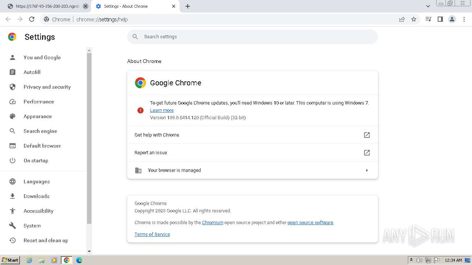
Task: Click the Report an issue row
Action: click(253, 153)
